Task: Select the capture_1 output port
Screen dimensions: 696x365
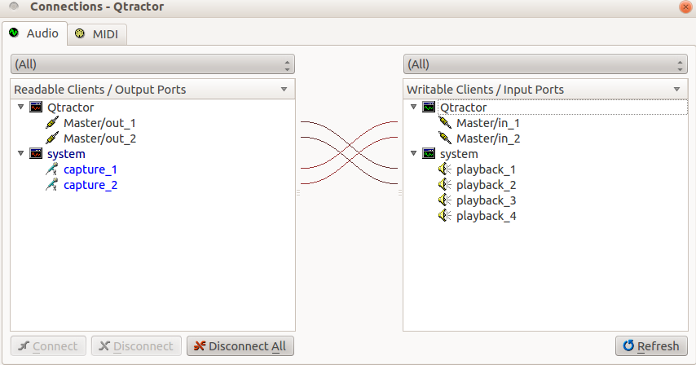Action: coord(90,169)
